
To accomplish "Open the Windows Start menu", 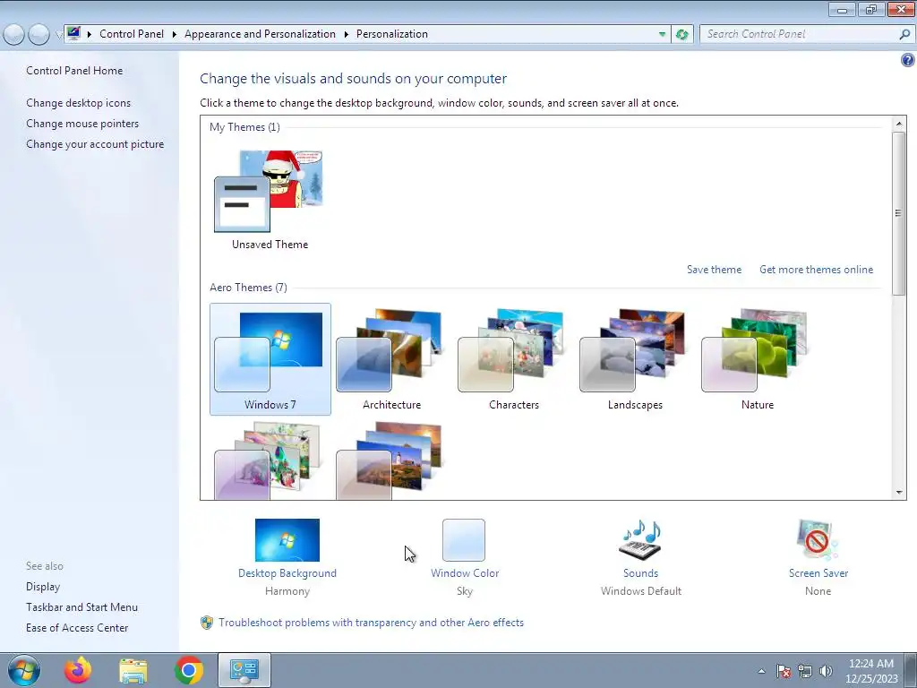I will click(x=24, y=670).
